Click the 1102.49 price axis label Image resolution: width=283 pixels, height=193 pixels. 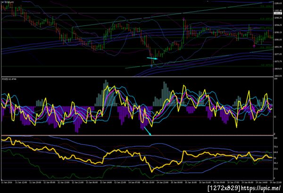[x=278, y=11]
